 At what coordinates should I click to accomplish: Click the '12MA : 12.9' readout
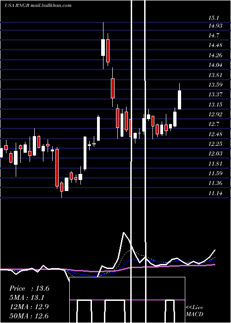coord(29,307)
